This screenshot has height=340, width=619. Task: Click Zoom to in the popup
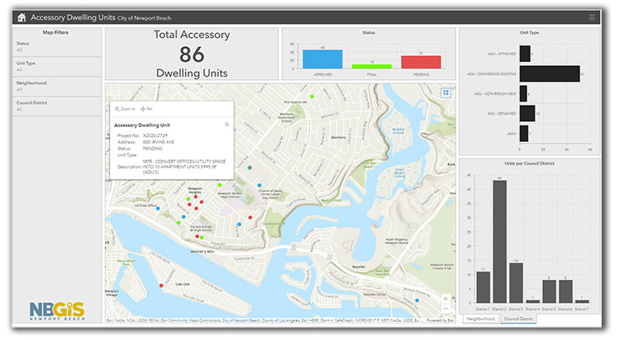coord(125,108)
